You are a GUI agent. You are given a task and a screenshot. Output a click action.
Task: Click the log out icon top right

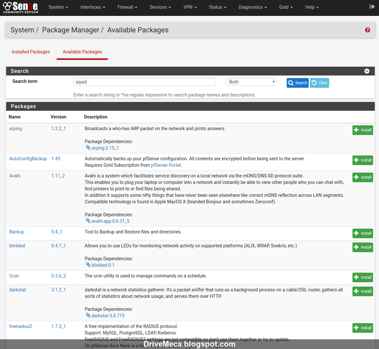tap(372, 6)
